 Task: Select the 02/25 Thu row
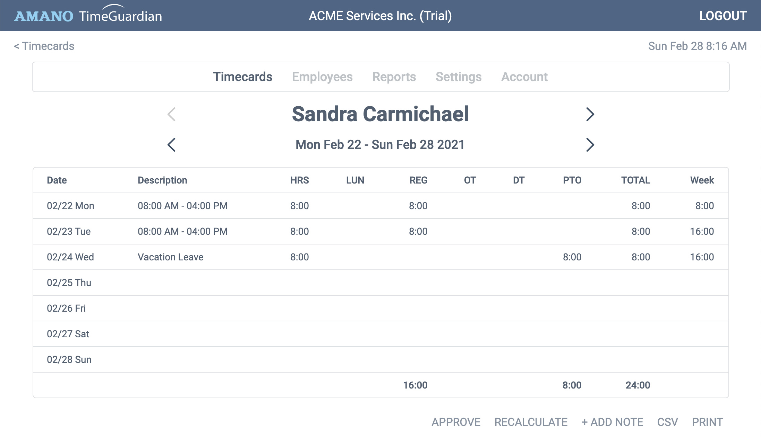tap(381, 283)
